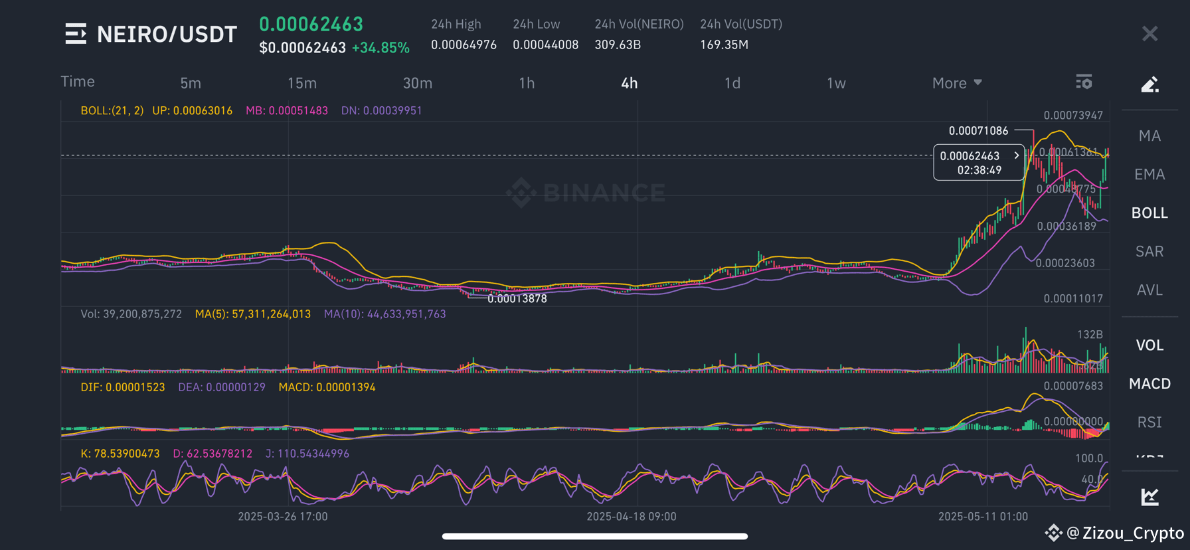Image resolution: width=1190 pixels, height=550 pixels.
Task: Tap the chart low label 0.00013878
Action: coord(517,298)
